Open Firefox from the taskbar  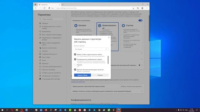tap(46, 110)
